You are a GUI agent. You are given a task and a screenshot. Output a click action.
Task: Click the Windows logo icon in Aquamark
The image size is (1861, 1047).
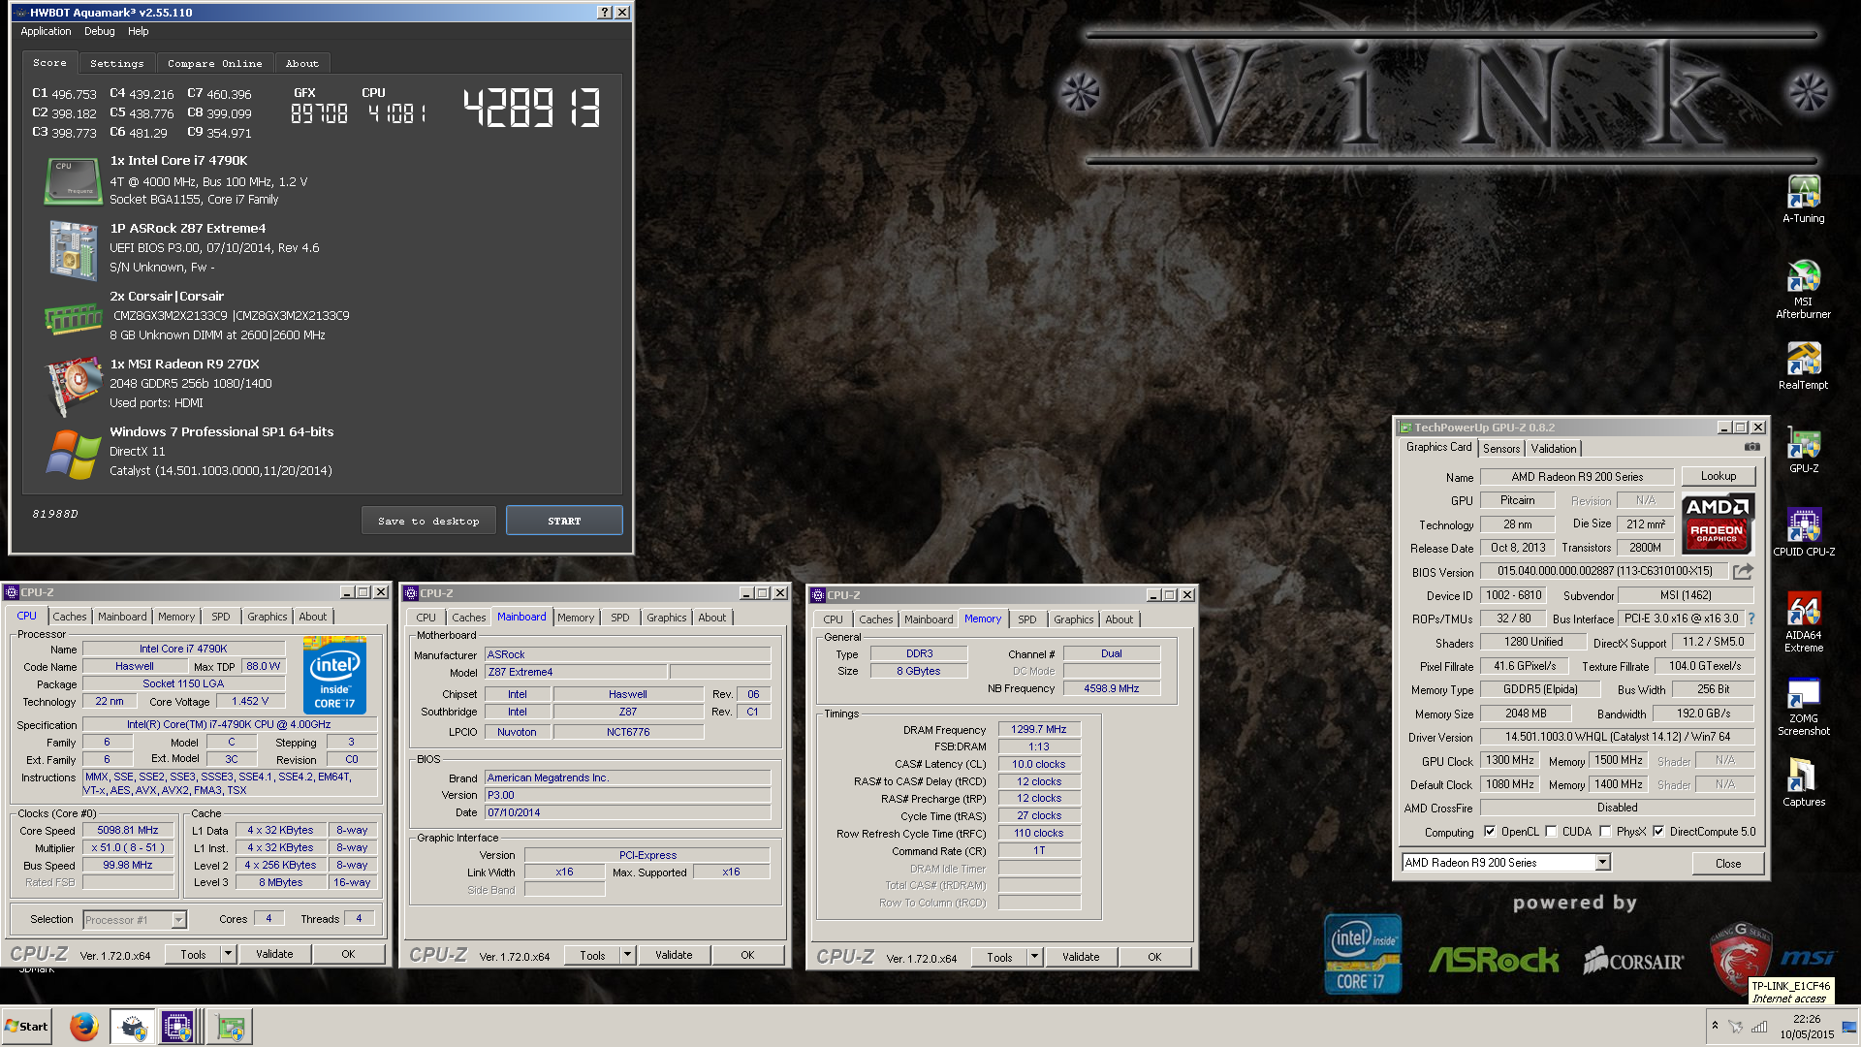coord(73,454)
